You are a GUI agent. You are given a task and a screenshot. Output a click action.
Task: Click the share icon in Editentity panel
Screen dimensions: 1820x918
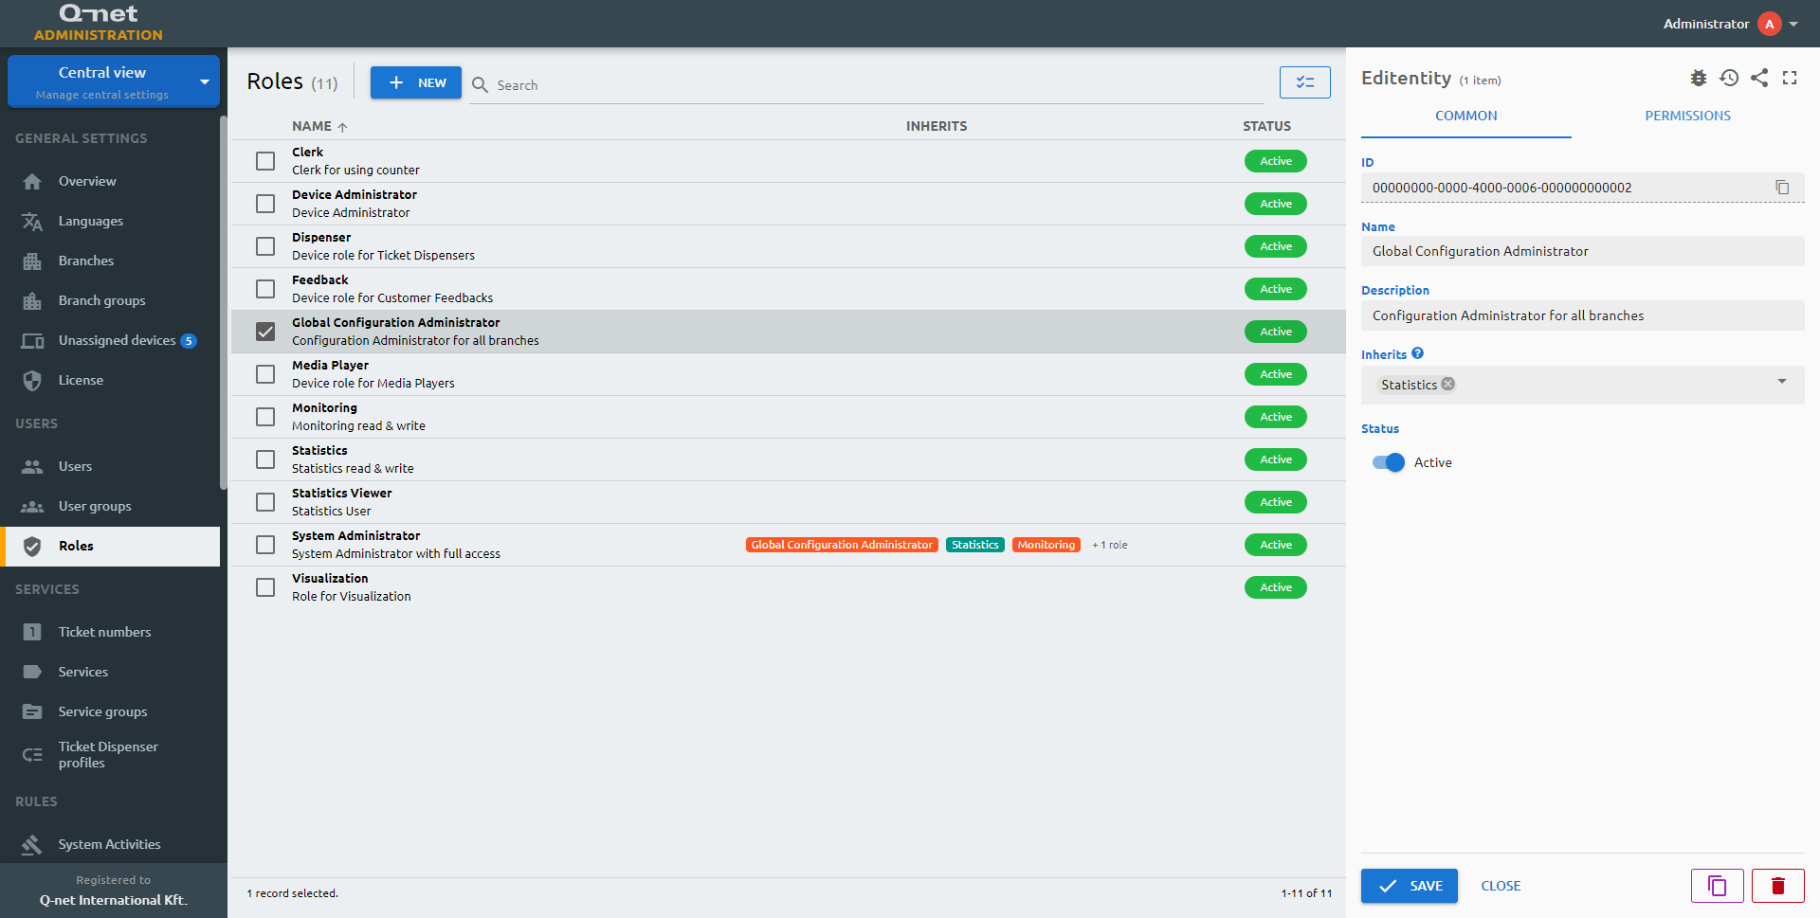pos(1759,78)
